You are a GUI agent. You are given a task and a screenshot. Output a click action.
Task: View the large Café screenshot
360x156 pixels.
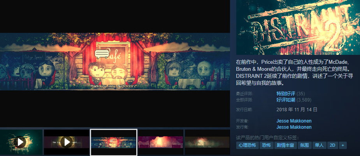[115, 61]
